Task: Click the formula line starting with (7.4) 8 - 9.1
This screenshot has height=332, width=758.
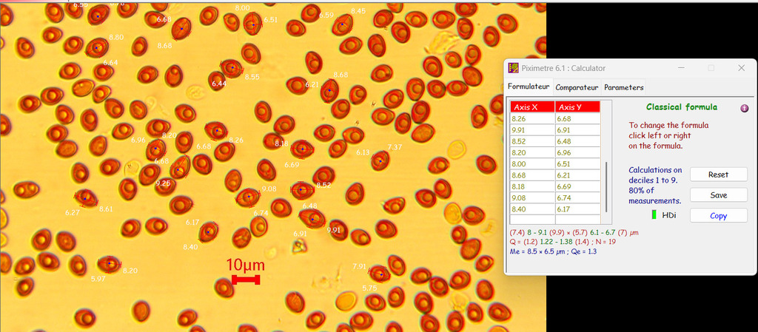Action: pos(574,233)
